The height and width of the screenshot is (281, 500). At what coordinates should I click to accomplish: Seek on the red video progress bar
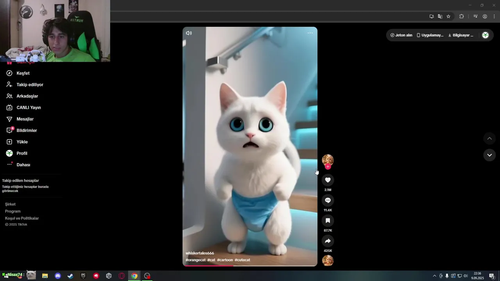point(250,266)
